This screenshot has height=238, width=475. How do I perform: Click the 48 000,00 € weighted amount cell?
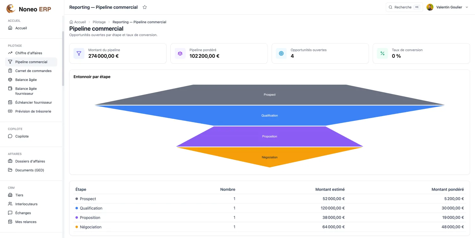click(x=453, y=227)
